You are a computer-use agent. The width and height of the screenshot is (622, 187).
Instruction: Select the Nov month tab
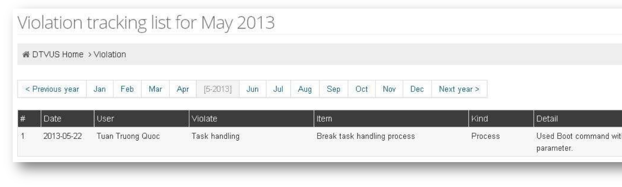click(389, 89)
